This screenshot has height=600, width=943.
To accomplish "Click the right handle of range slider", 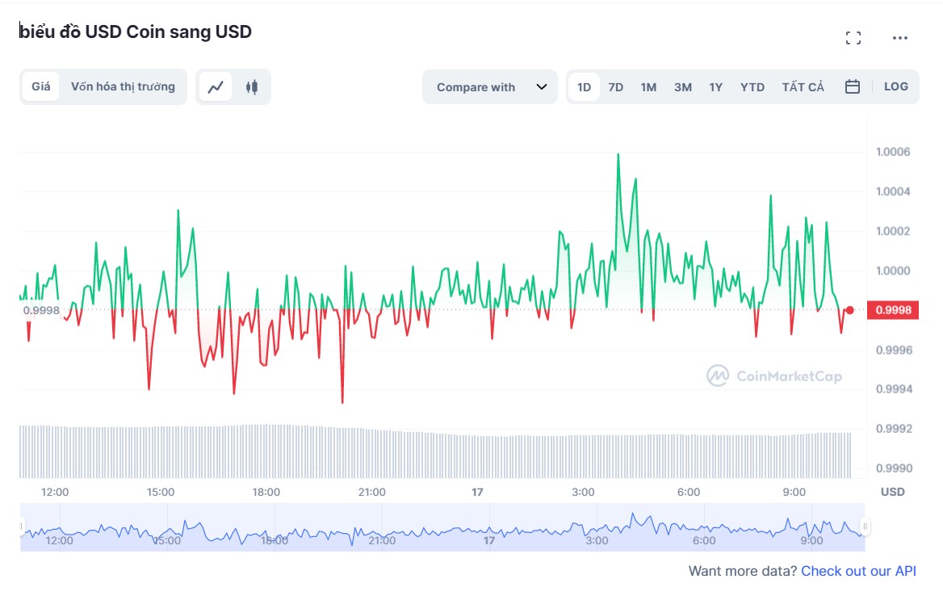I will (x=865, y=527).
